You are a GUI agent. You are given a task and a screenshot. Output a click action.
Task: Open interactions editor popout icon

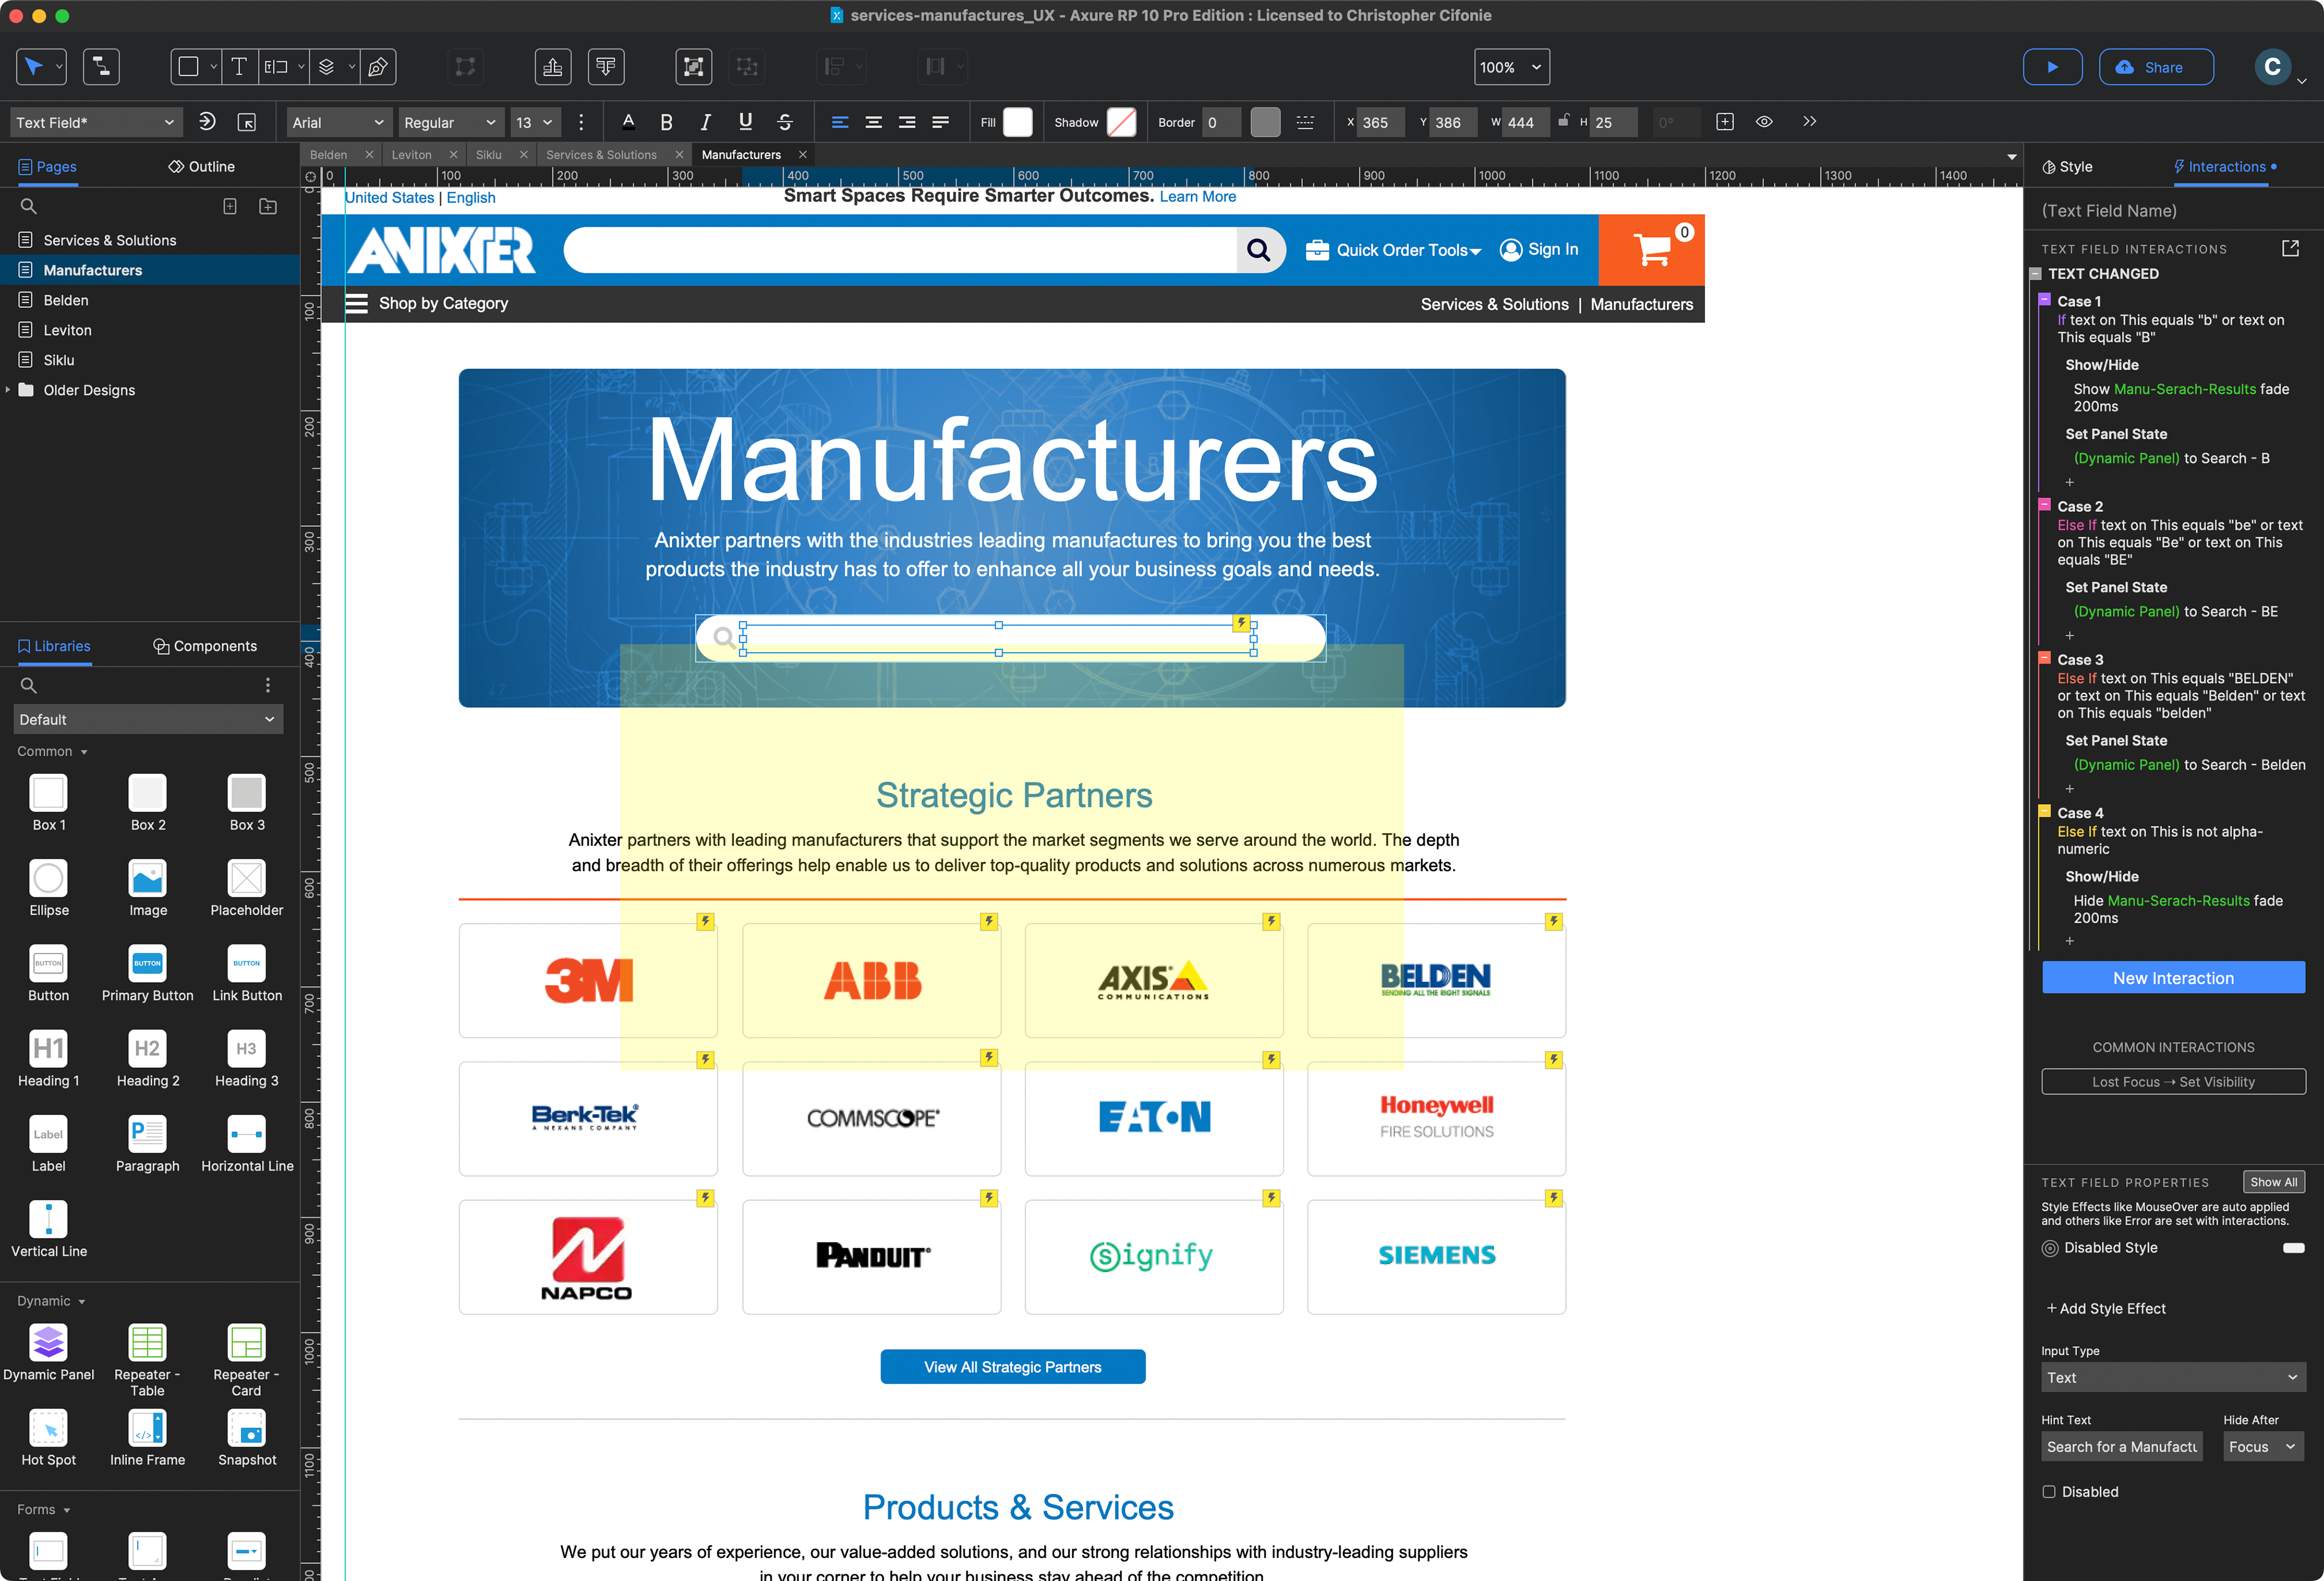pyautogui.click(x=2290, y=248)
